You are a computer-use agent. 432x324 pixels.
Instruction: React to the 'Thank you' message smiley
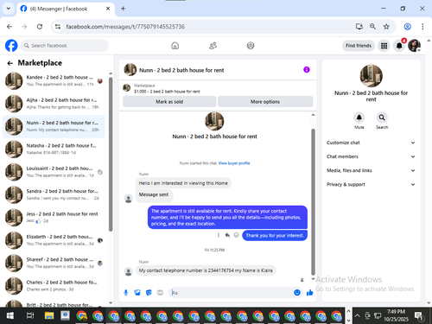[x=236, y=235]
